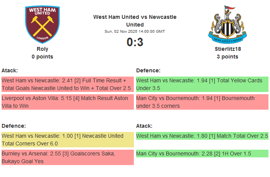Click the Atack heading above Match Total Over 2.5
This screenshot has height=177, width=270.
144,126
